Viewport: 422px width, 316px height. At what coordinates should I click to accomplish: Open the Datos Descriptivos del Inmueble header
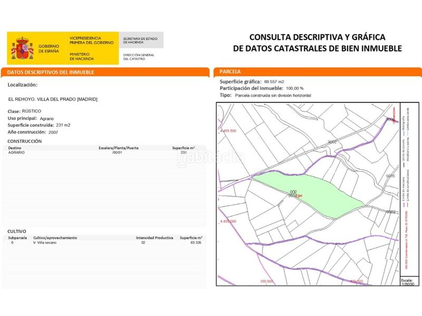pos(51,72)
